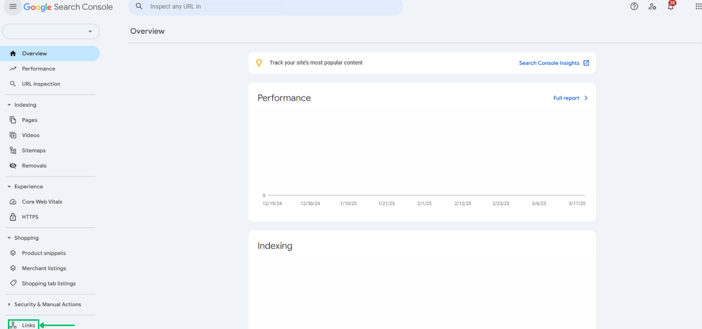Open the hamburger main menu
The height and width of the screenshot is (329, 702).
(x=13, y=7)
